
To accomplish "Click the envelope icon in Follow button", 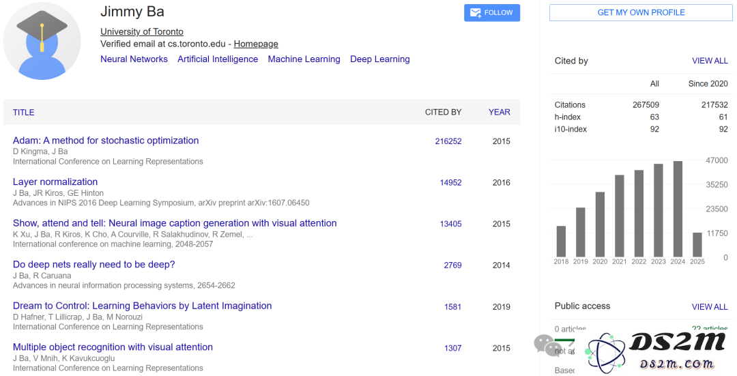I will 475,13.
